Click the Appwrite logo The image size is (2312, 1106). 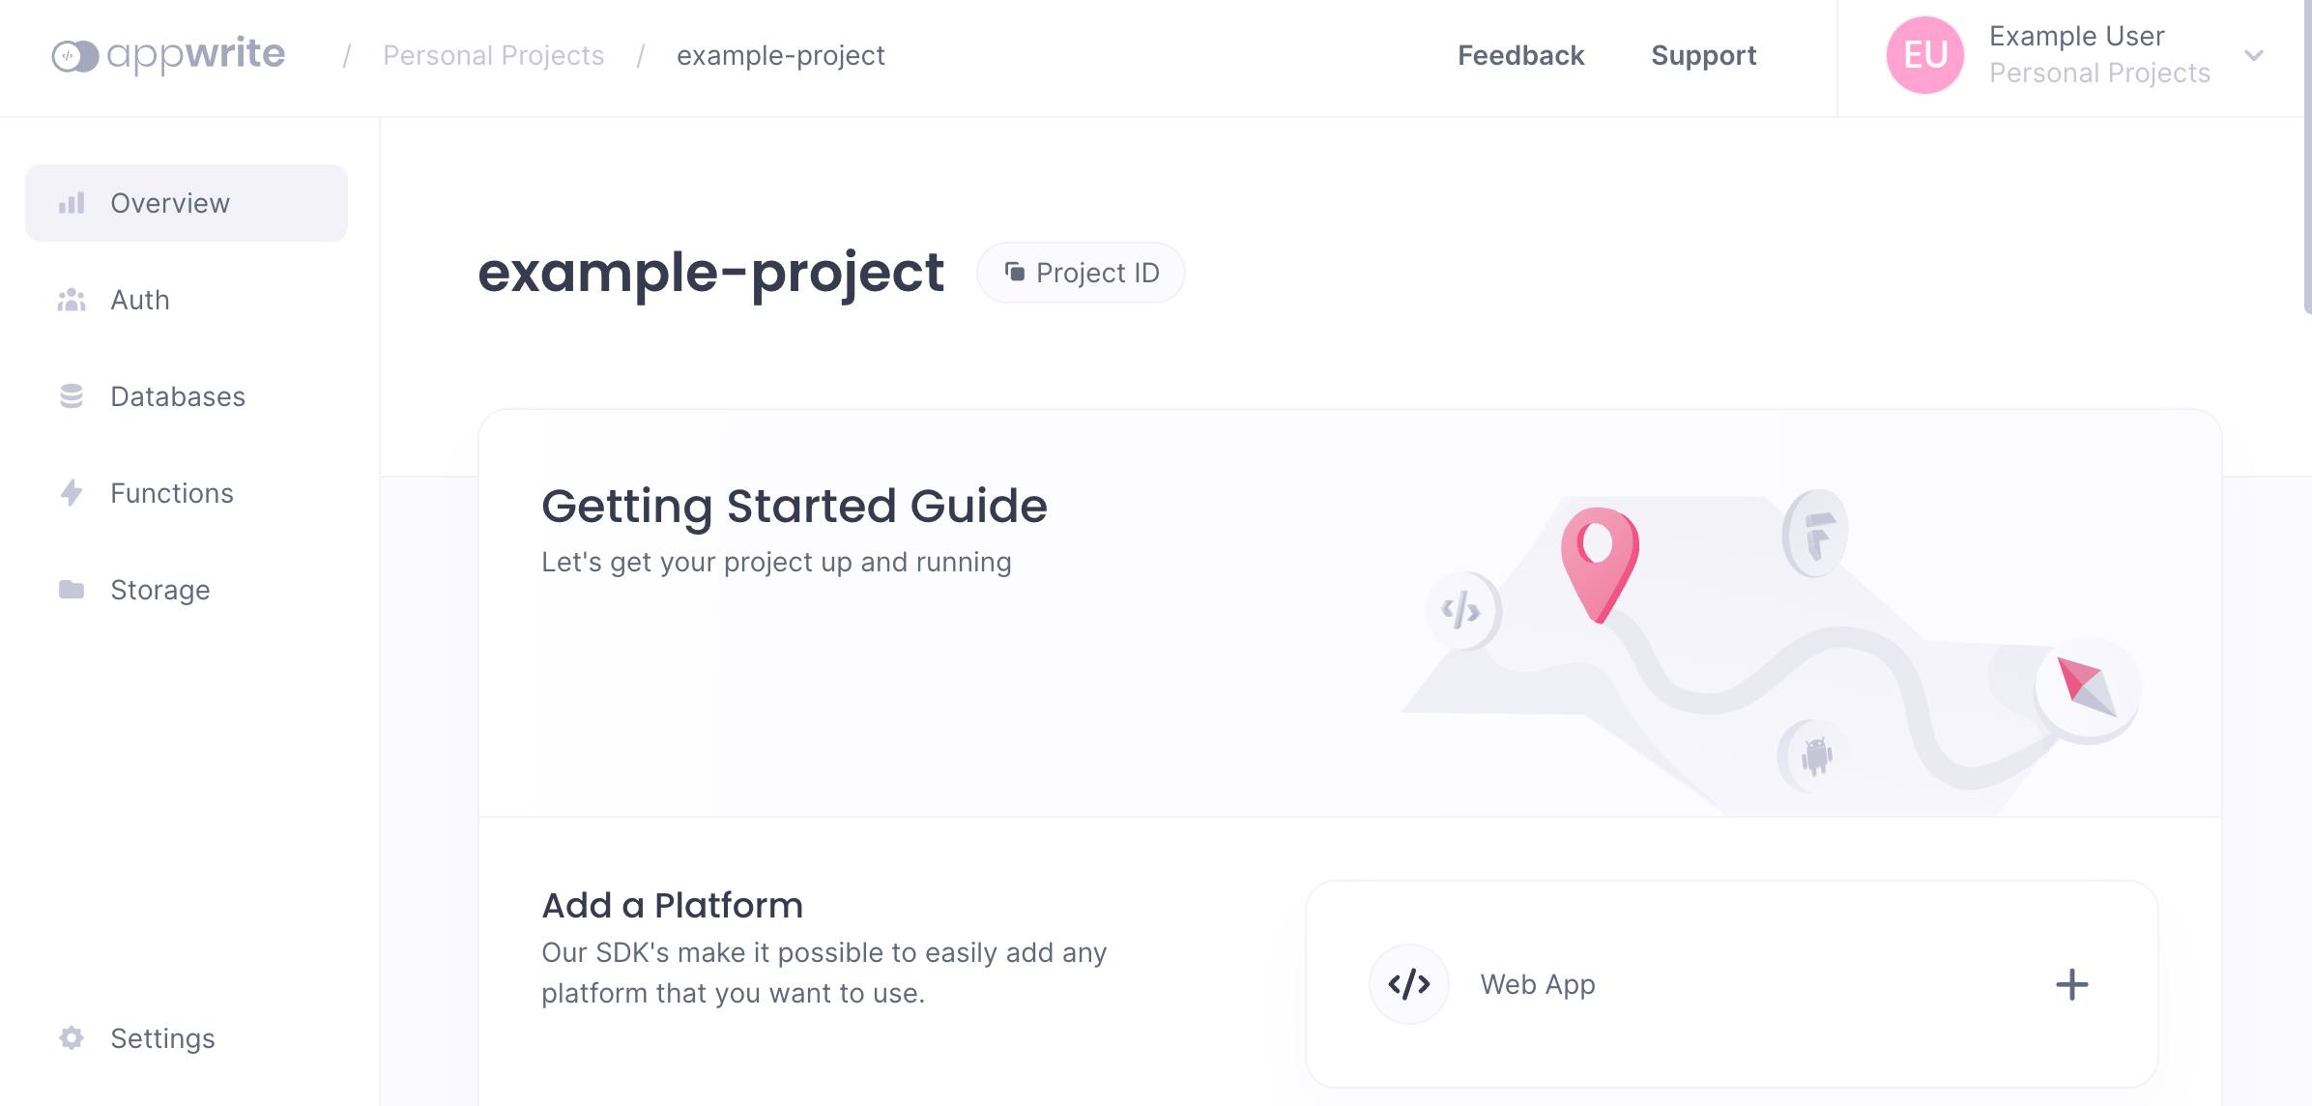[x=170, y=55]
